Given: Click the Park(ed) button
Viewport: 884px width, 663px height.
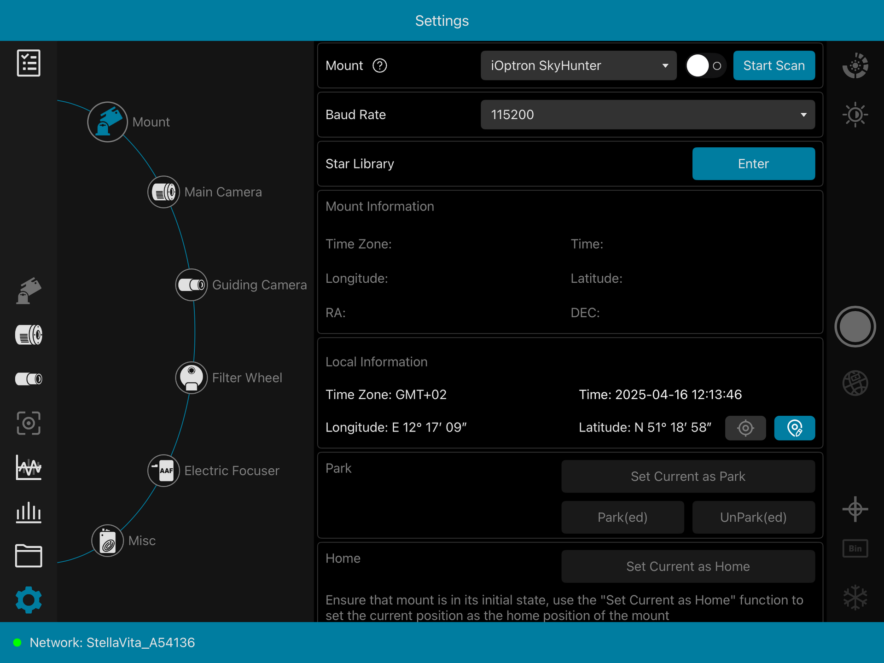Looking at the screenshot, I should 622,518.
